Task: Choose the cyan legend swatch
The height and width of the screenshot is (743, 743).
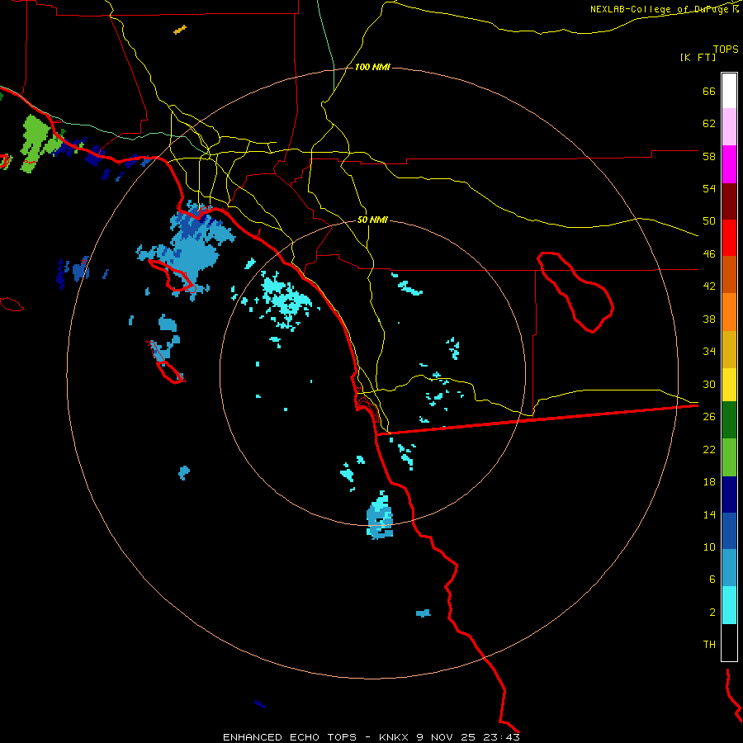Action: 729,605
